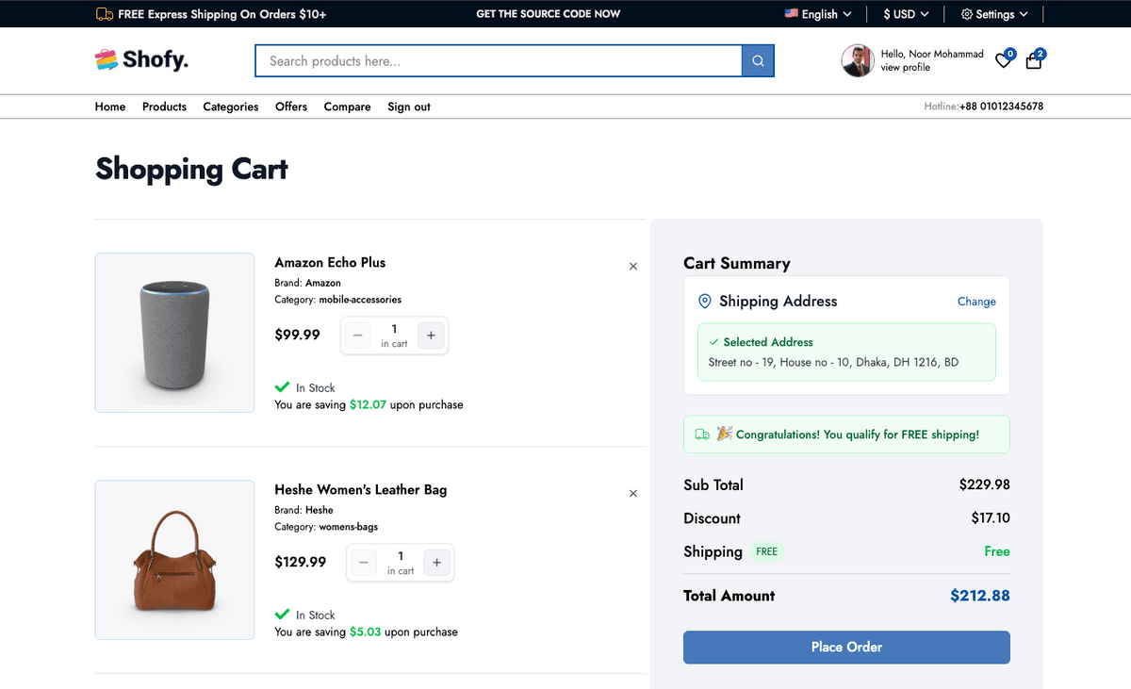Expand the English language dropdown
The width and height of the screenshot is (1131, 689).
point(818,14)
